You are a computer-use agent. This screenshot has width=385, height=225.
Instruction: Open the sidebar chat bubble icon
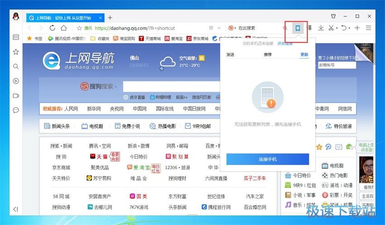tap(16, 110)
